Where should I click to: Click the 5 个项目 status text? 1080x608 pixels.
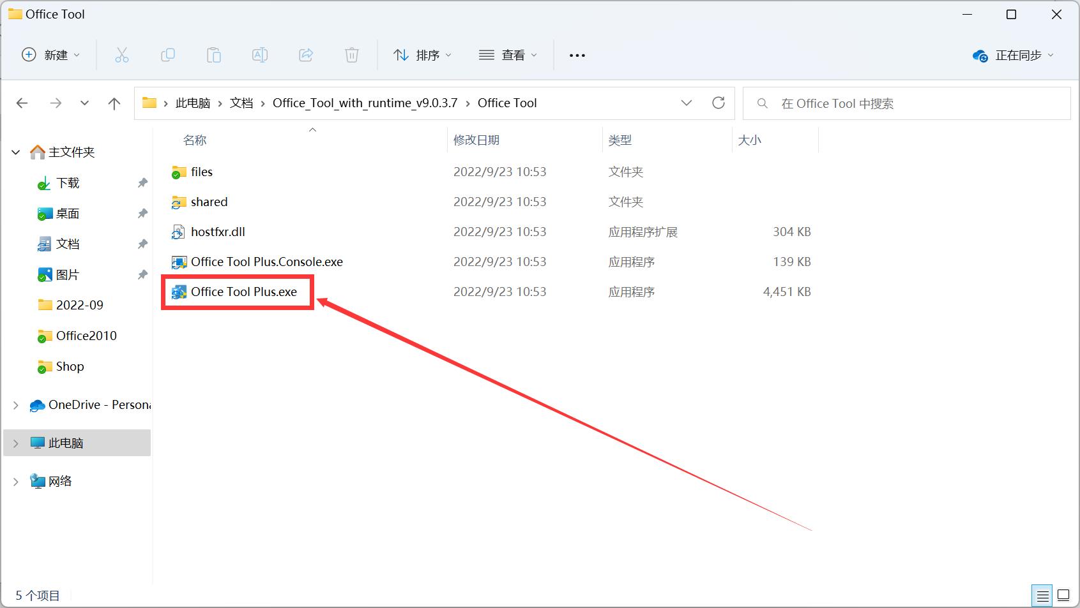click(x=38, y=596)
